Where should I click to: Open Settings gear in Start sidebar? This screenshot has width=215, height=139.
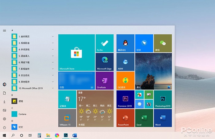click(x=5, y=119)
